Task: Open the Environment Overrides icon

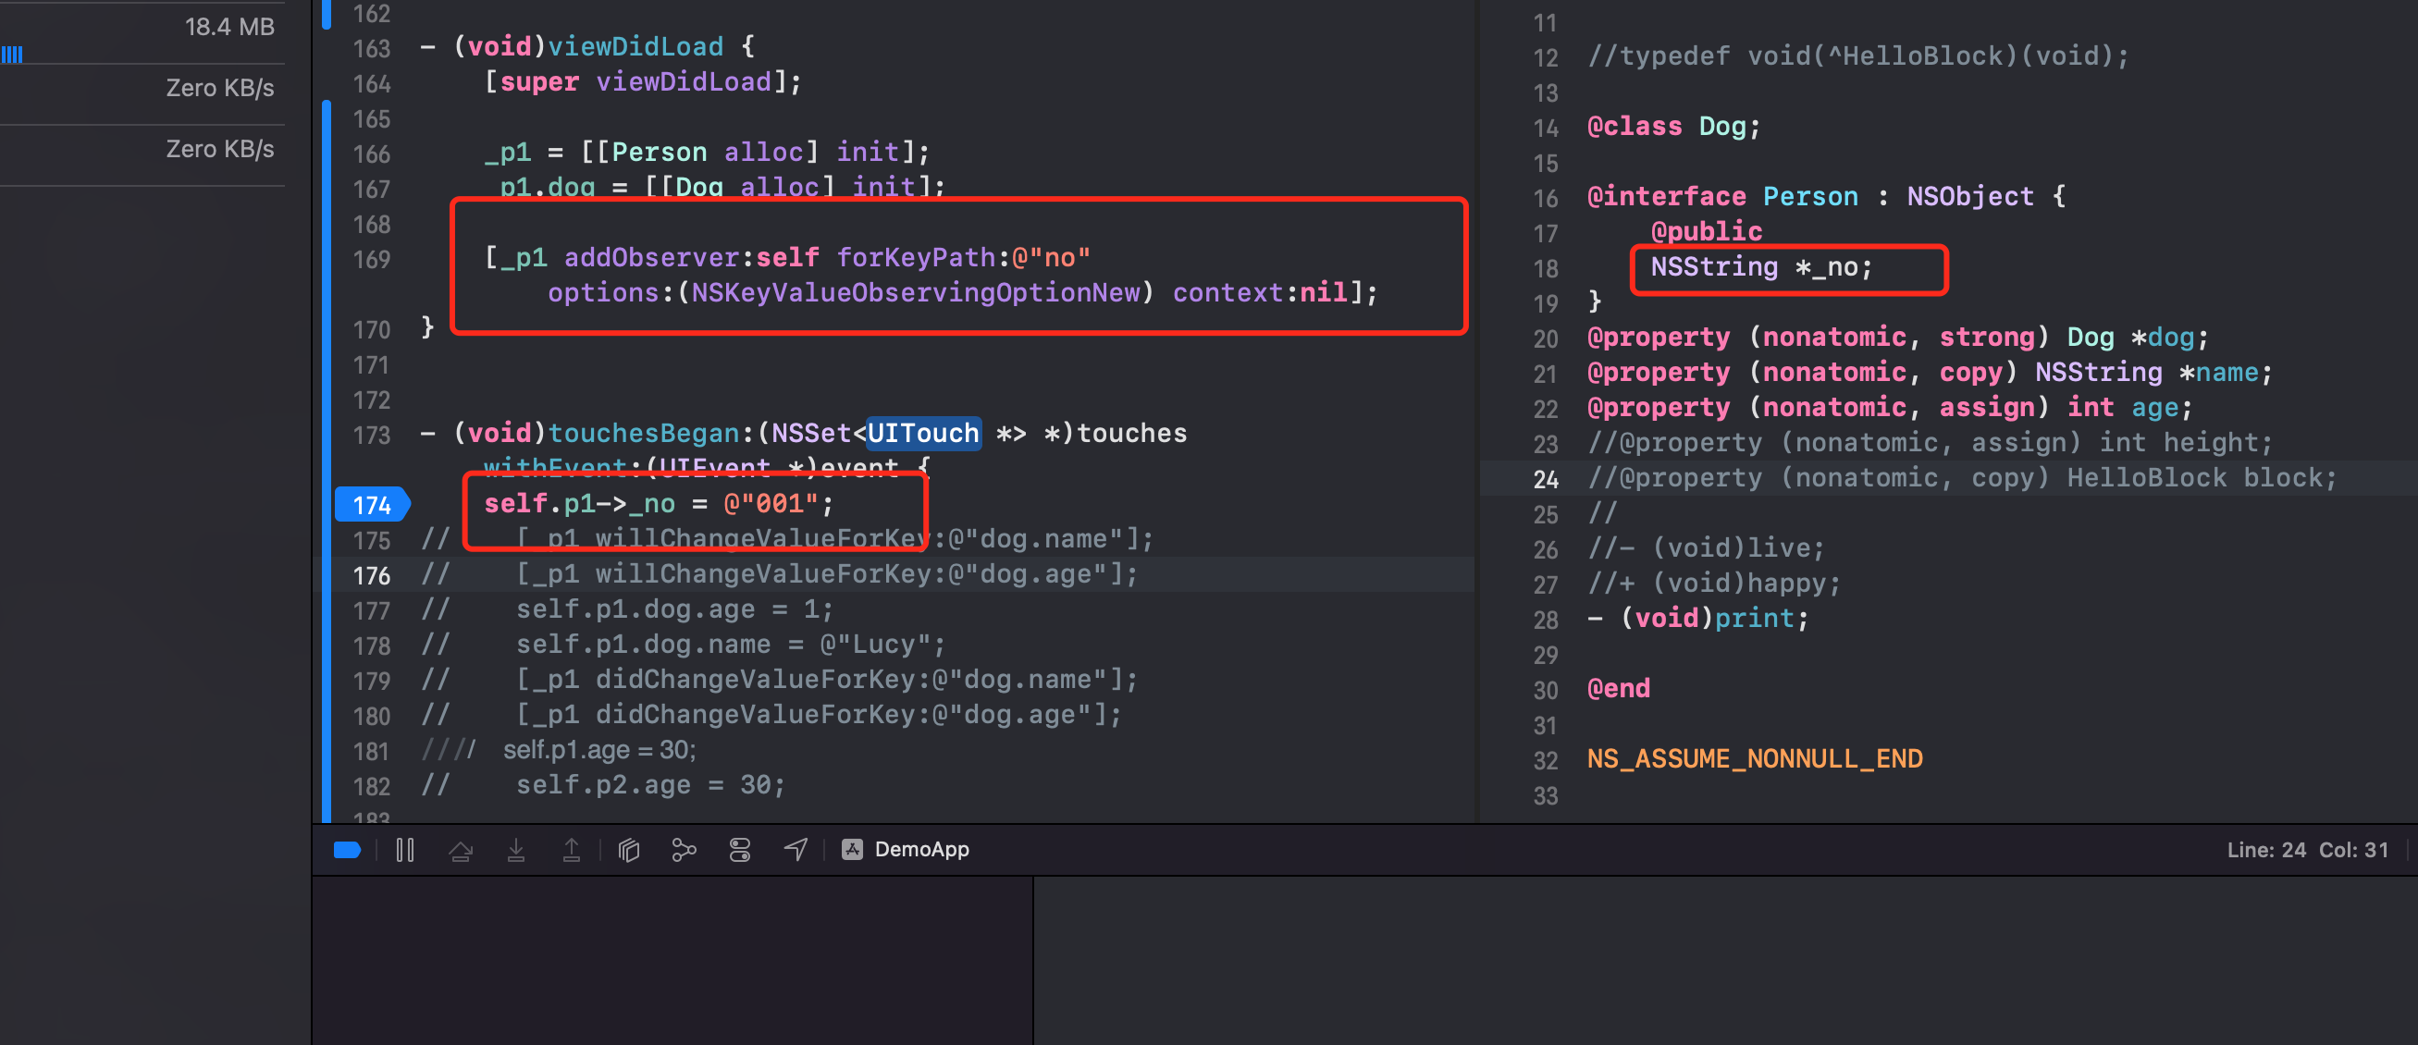Action: pos(740,850)
